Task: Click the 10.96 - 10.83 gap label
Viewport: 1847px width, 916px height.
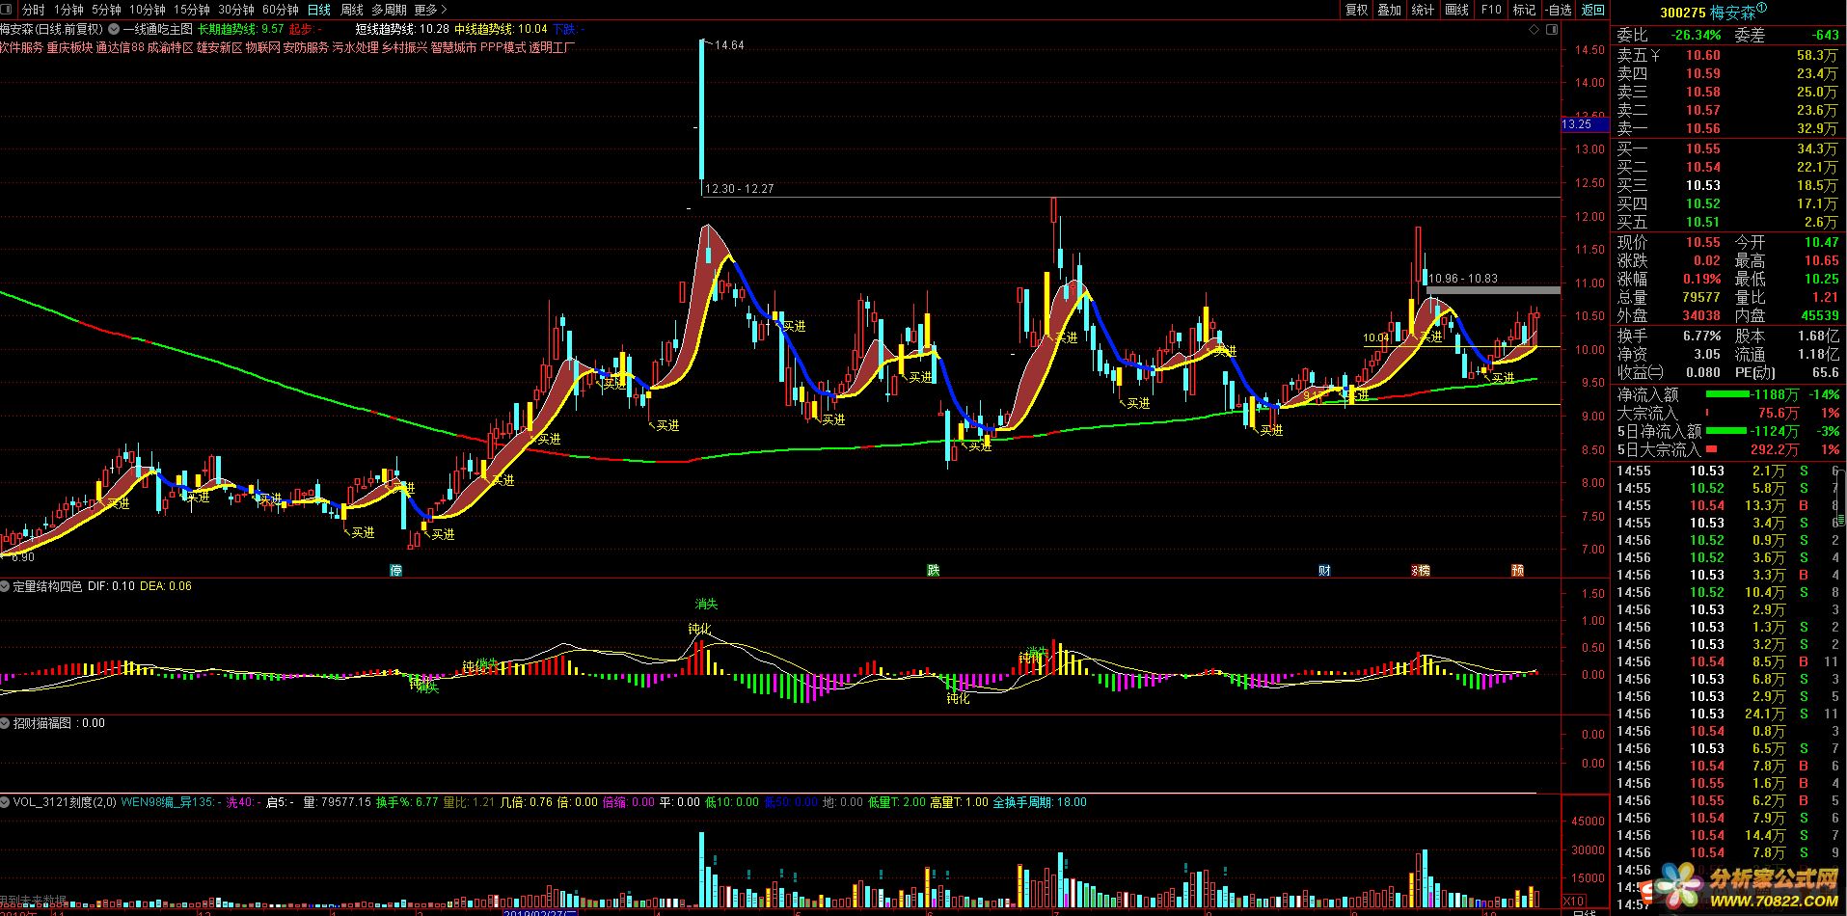Action: pos(1463,279)
